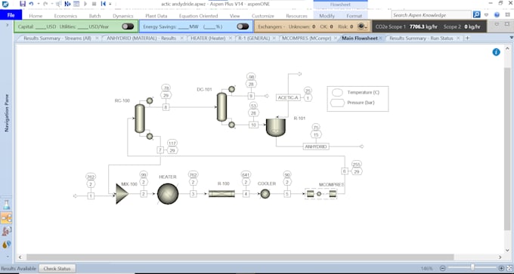
Task: Open the Control Panel icon in quick access toolbar
Action: (x=76, y=4)
